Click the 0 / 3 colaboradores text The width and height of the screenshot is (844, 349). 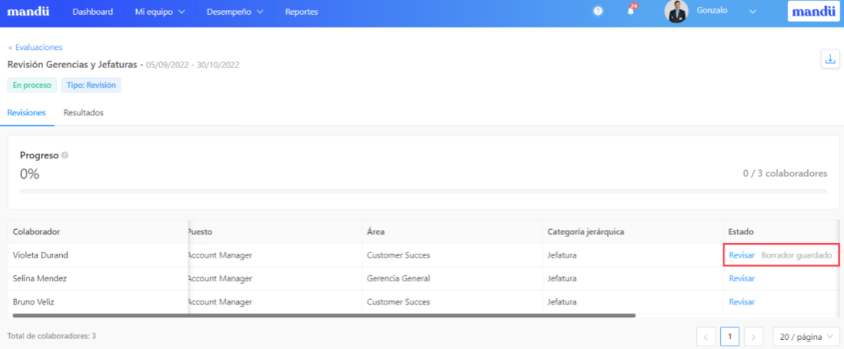pyautogui.click(x=785, y=173)
